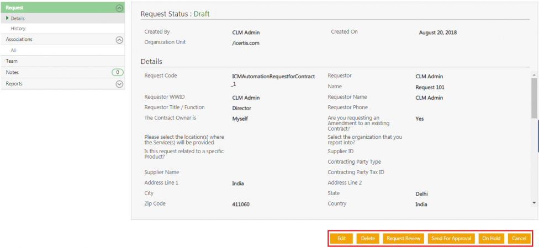Open the Team section
Image resolution: width=539 pixels, height=248 pixels.
(12, 61)
